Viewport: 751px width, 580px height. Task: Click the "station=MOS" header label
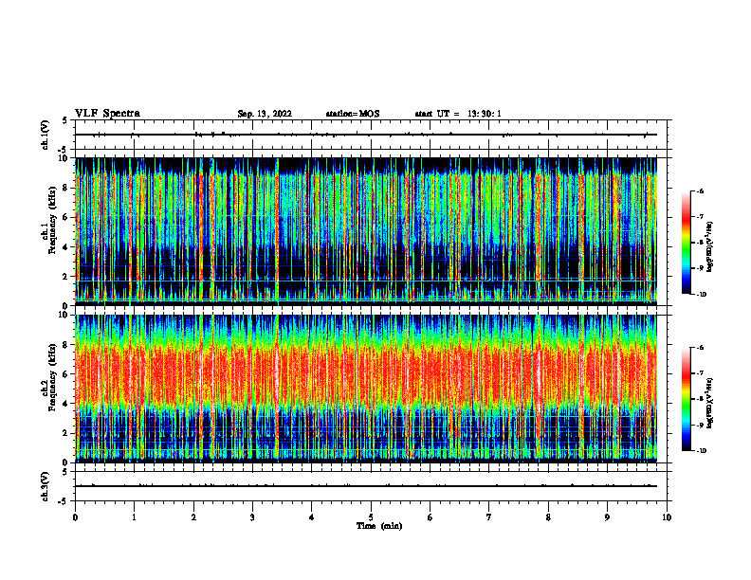(353, 114)
